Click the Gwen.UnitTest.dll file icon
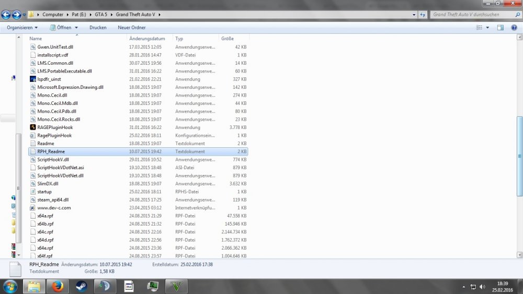Image resolution: width=523 pixels, height=294 pixels. click(x=32, y=47)
